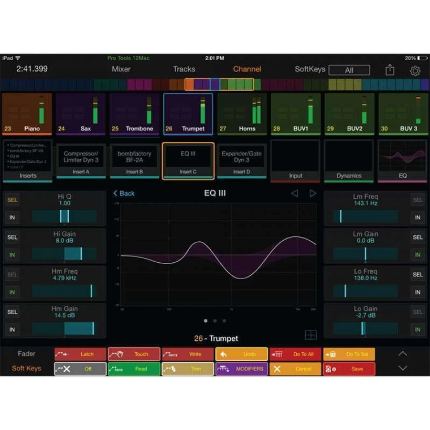The width and height of the screenshot is (430, 430).
Task: Open the share icon in top bar
Action: (x=390, y=70)
